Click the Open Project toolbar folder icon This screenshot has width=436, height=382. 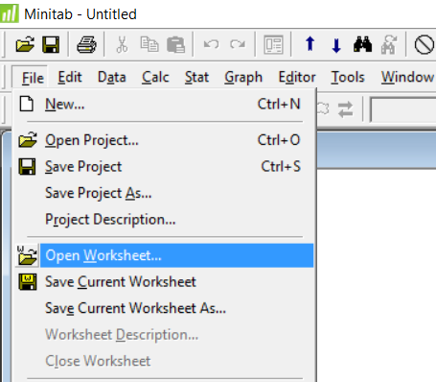click(25, 44)
